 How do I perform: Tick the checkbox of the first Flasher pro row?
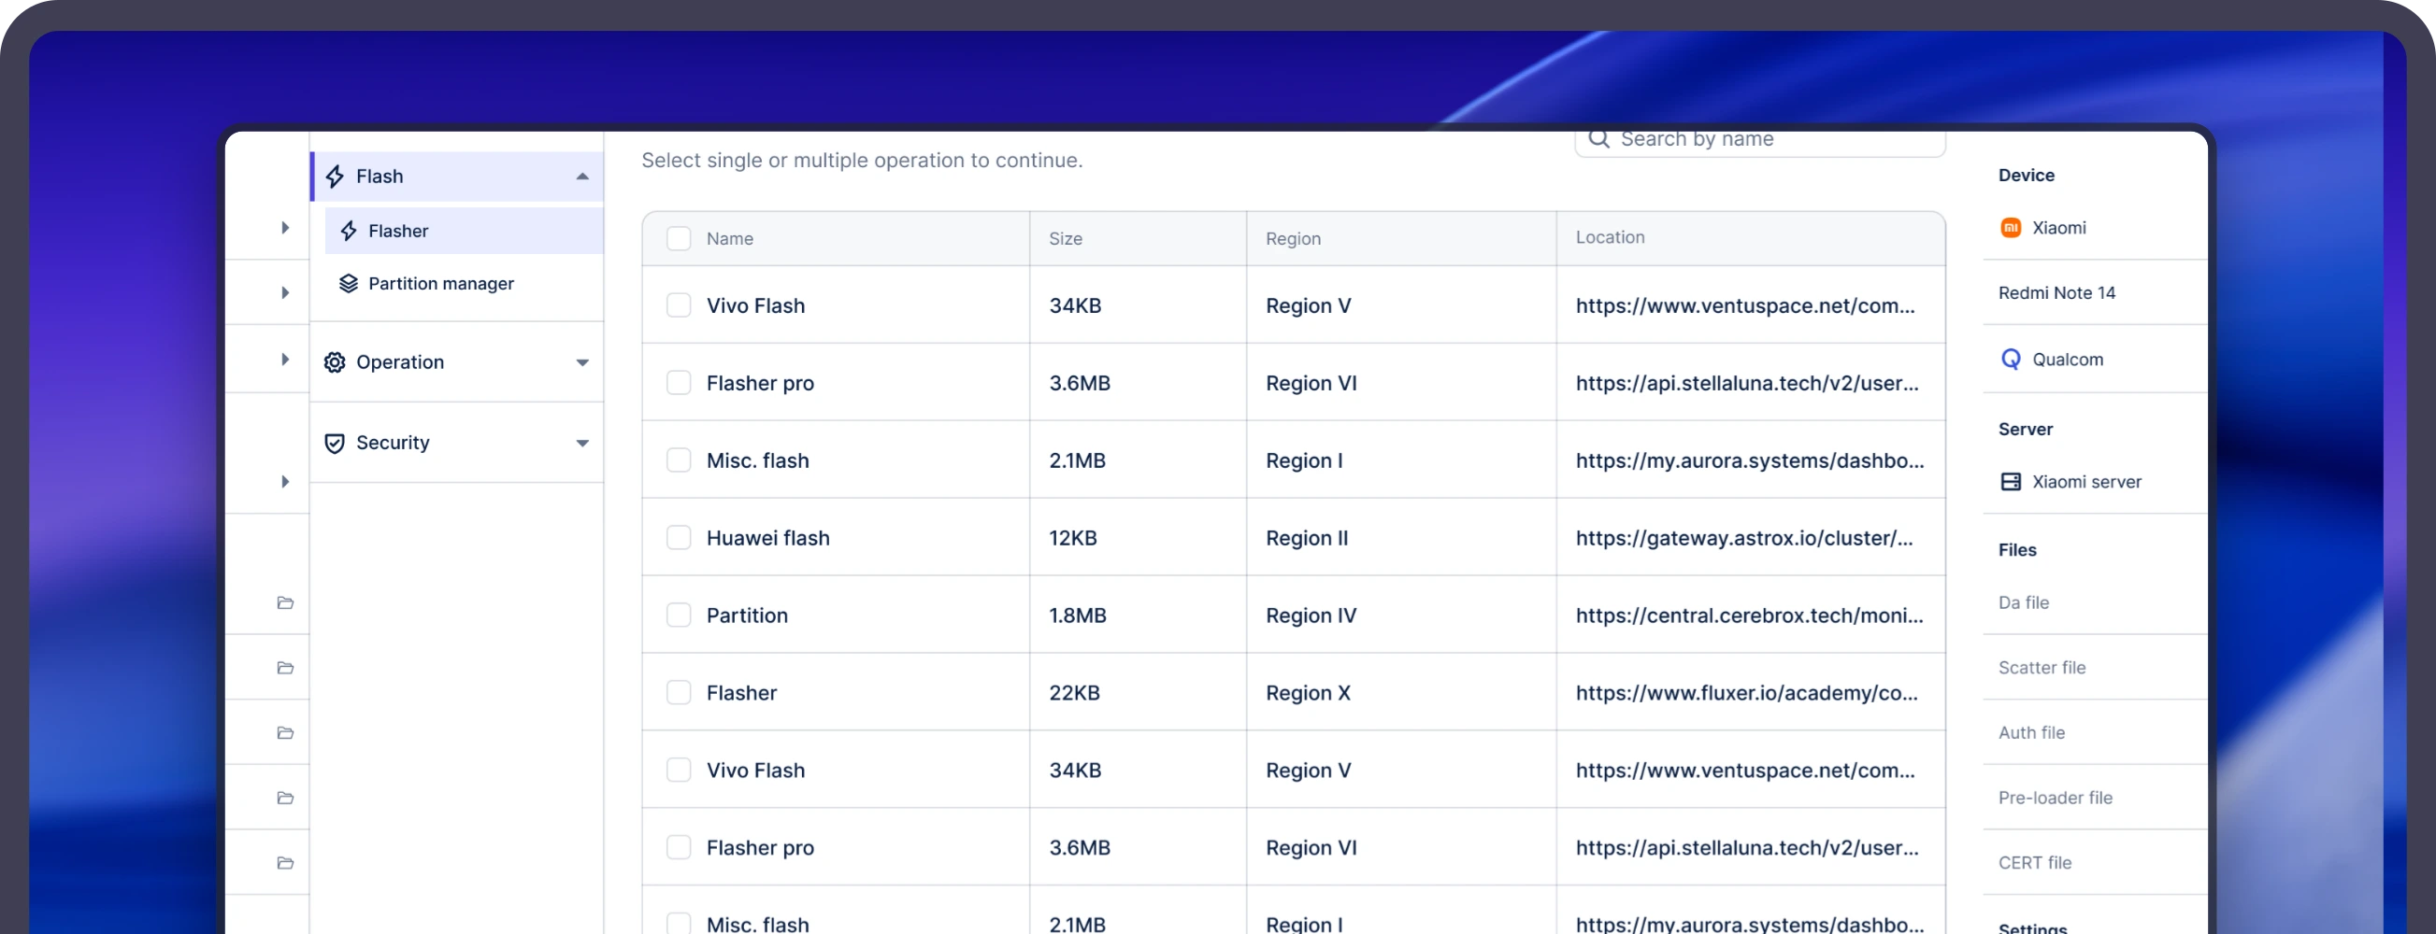coord(679,383)
